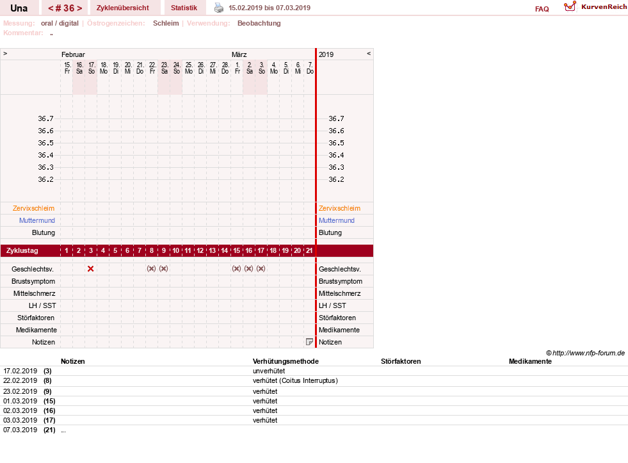Click date column 15. Fr

pyautogui.click(x=67, y=68)
